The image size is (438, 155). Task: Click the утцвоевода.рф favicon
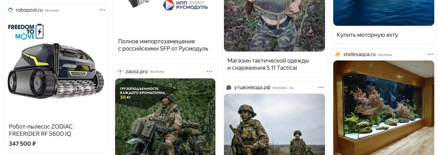pos(228,87)
